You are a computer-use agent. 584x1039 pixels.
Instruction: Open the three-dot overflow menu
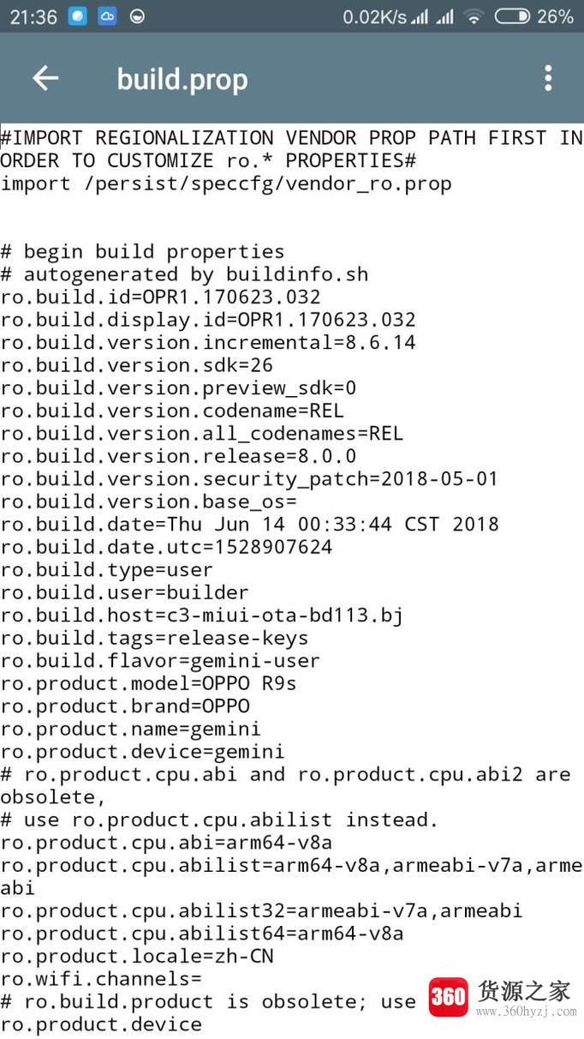[x=548, y=79]
